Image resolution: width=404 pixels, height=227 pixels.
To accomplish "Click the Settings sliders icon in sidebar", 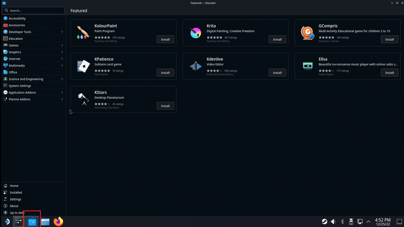I will (x=5, y=199).
